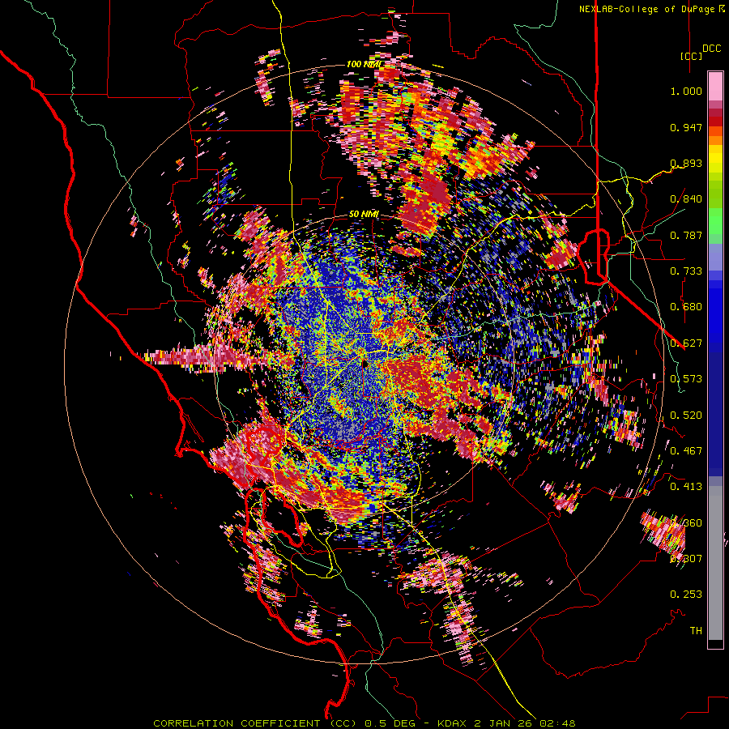
Task: Click the 0.467 legend value
Action: pos(686,450)
